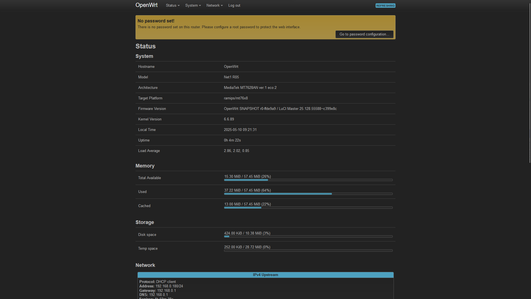Click the Firmware Version row label

152,109
